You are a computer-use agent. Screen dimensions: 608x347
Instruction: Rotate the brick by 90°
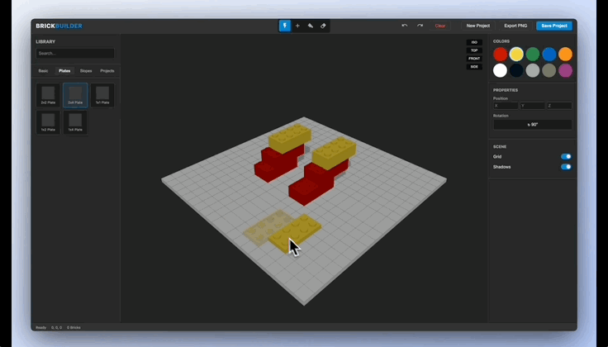[x=532, y=125]
